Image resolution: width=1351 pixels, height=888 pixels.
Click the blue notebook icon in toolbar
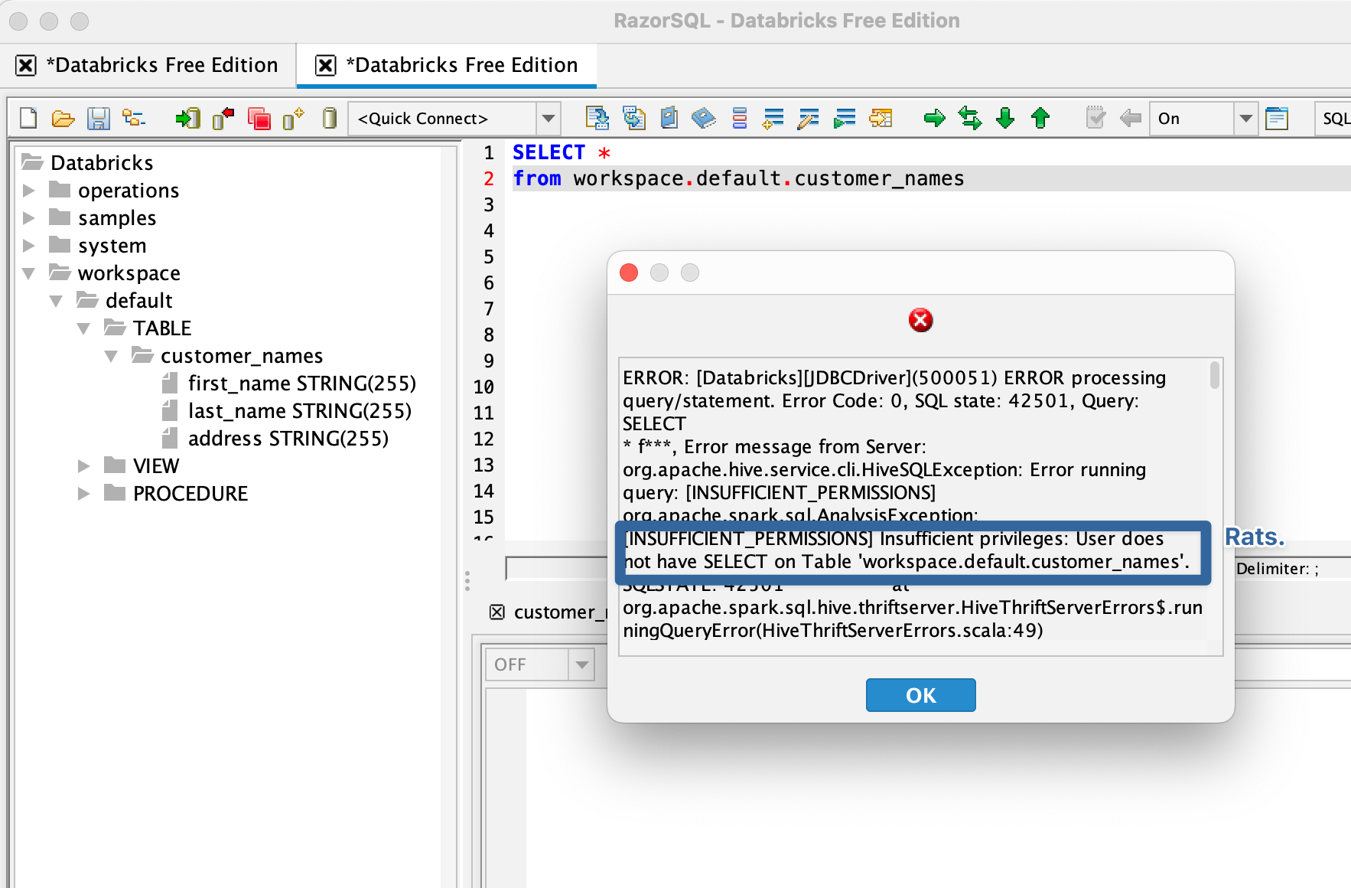pos(669,118)
